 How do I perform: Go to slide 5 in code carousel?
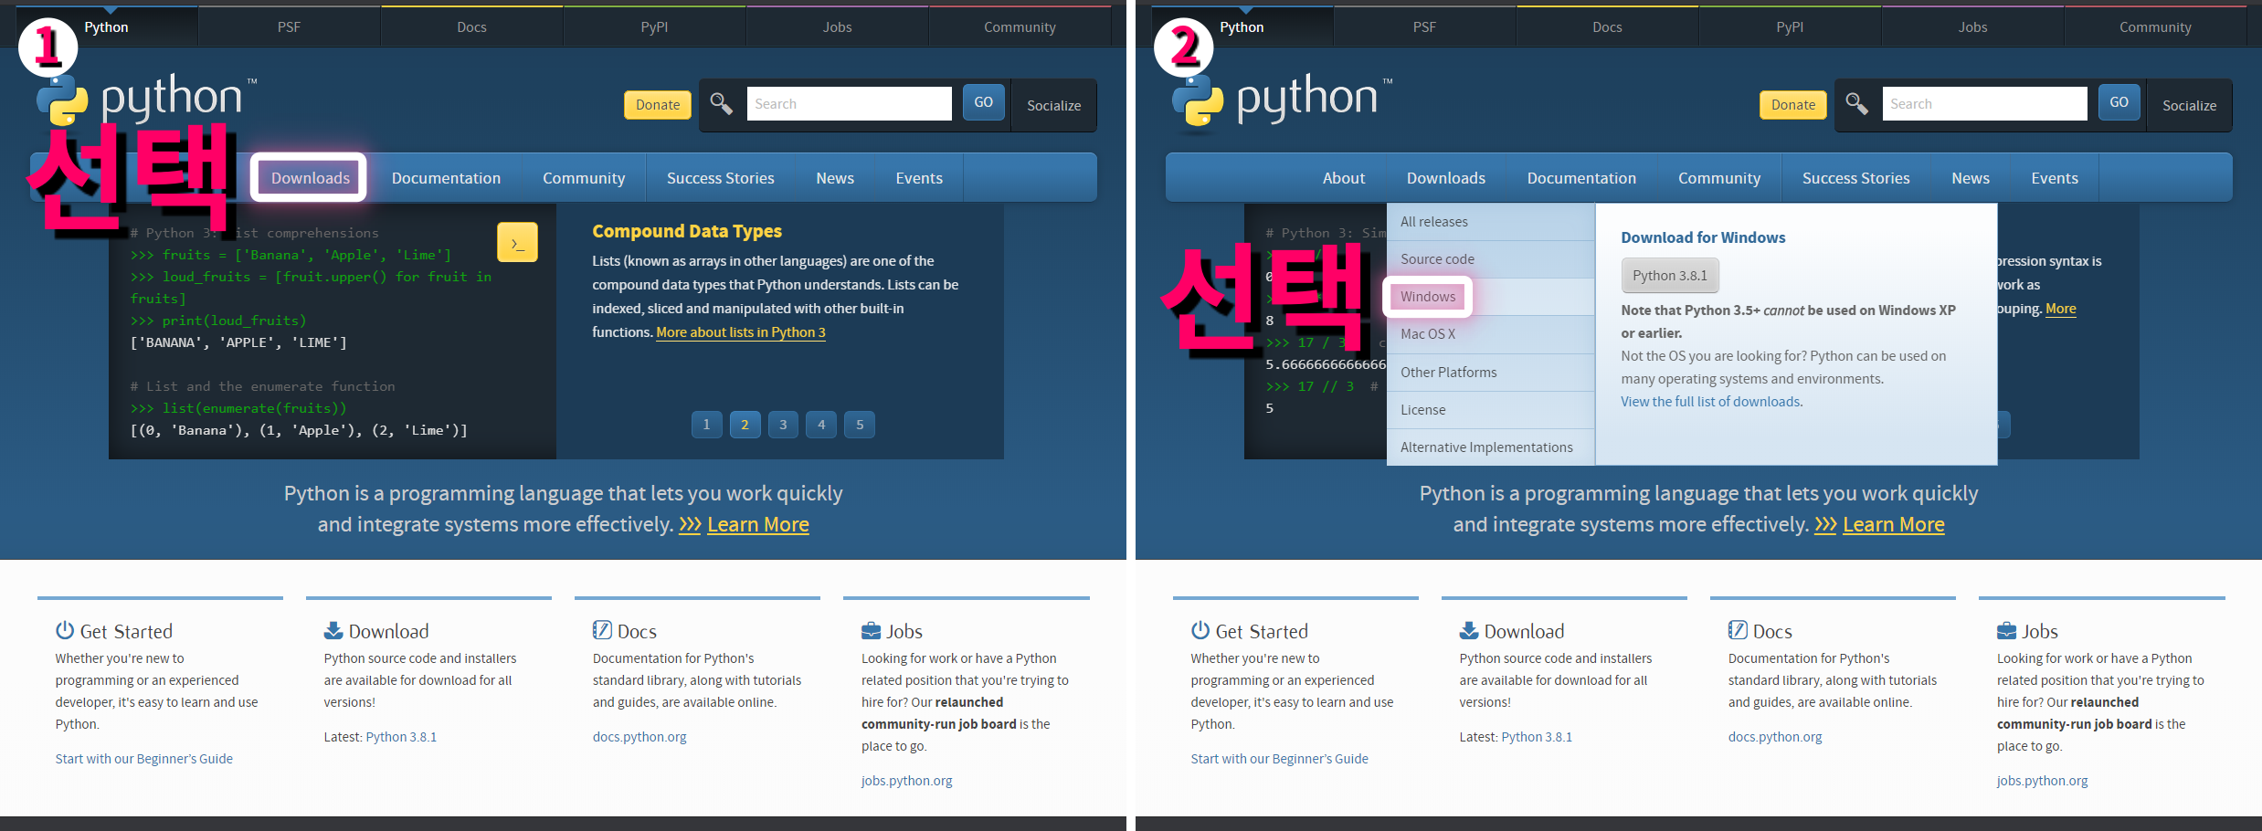pyautogui.click(x=860, y=425)
